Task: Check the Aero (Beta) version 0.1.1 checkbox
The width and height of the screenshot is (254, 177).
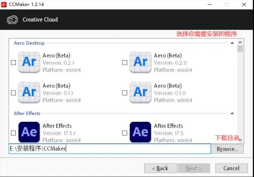Action: coord(13,93)
